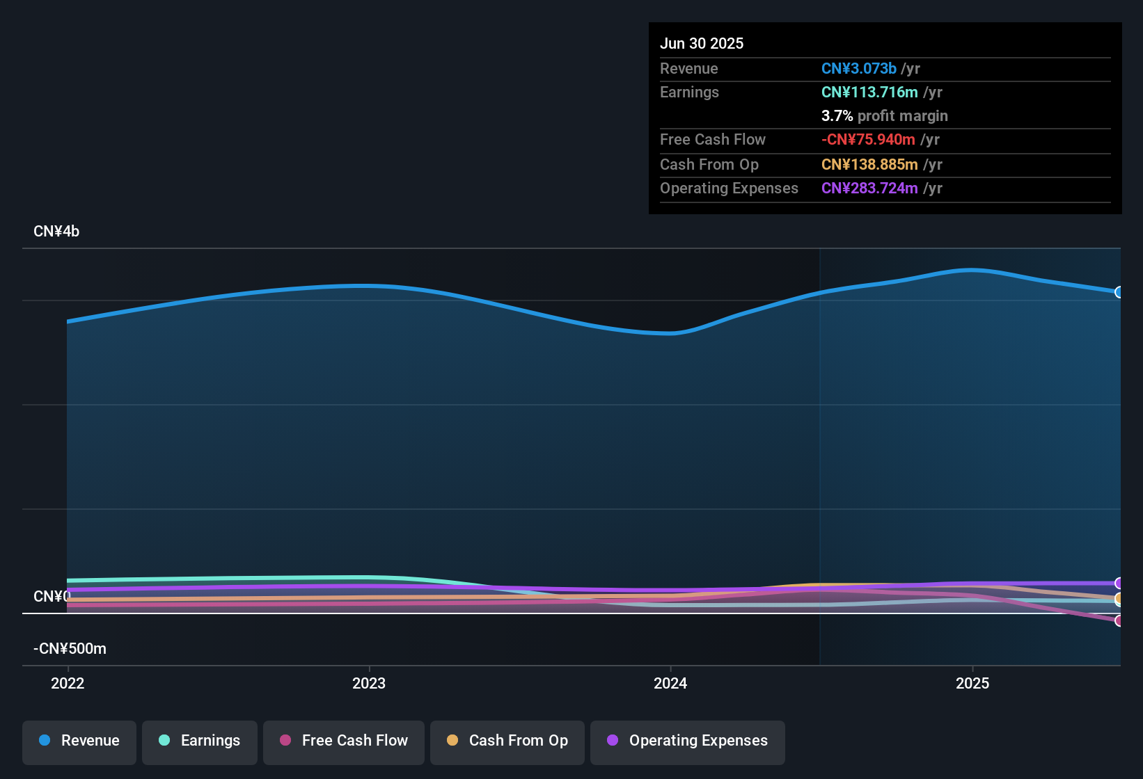Click the Jun 30 2025 tooltip header
The height and width of the screenshot is (779, 1143).
click(x=702, y=42)
